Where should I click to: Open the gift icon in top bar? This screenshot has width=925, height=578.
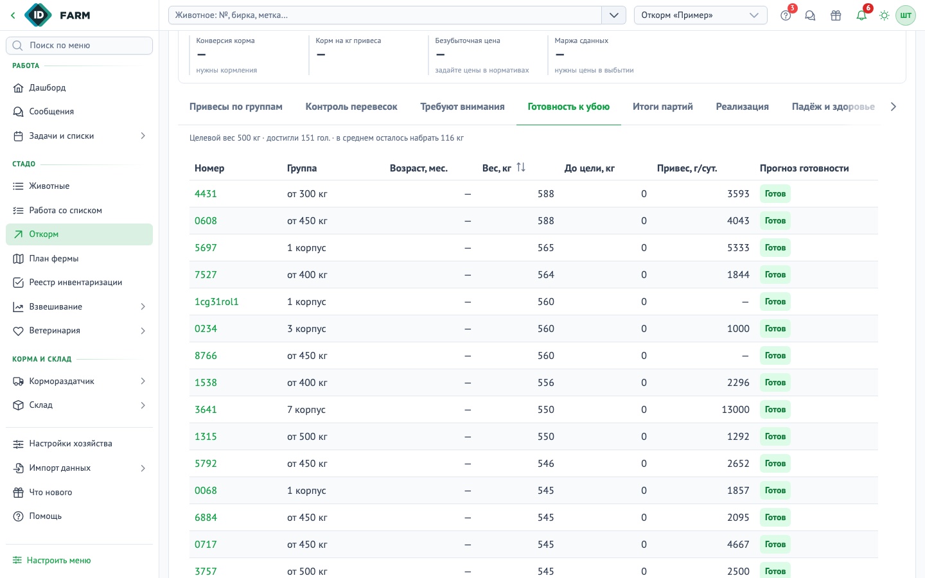836,15
